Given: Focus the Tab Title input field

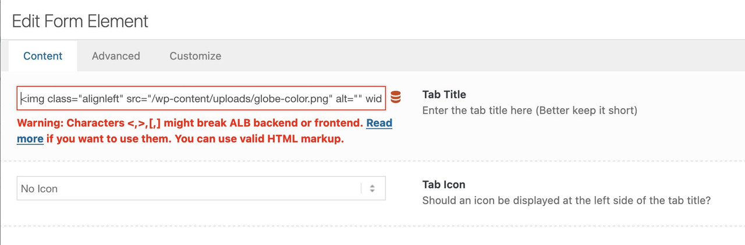Looking at the screenshot, I should coord(201,98).
